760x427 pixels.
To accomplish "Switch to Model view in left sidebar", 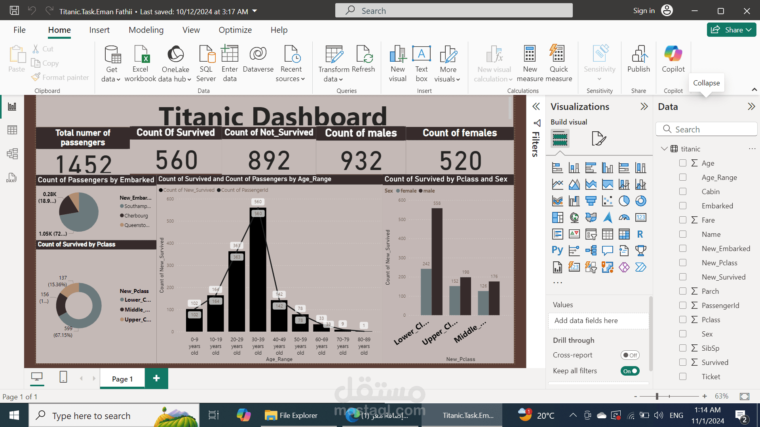I will pyautogui.click(x=12, y=153).
